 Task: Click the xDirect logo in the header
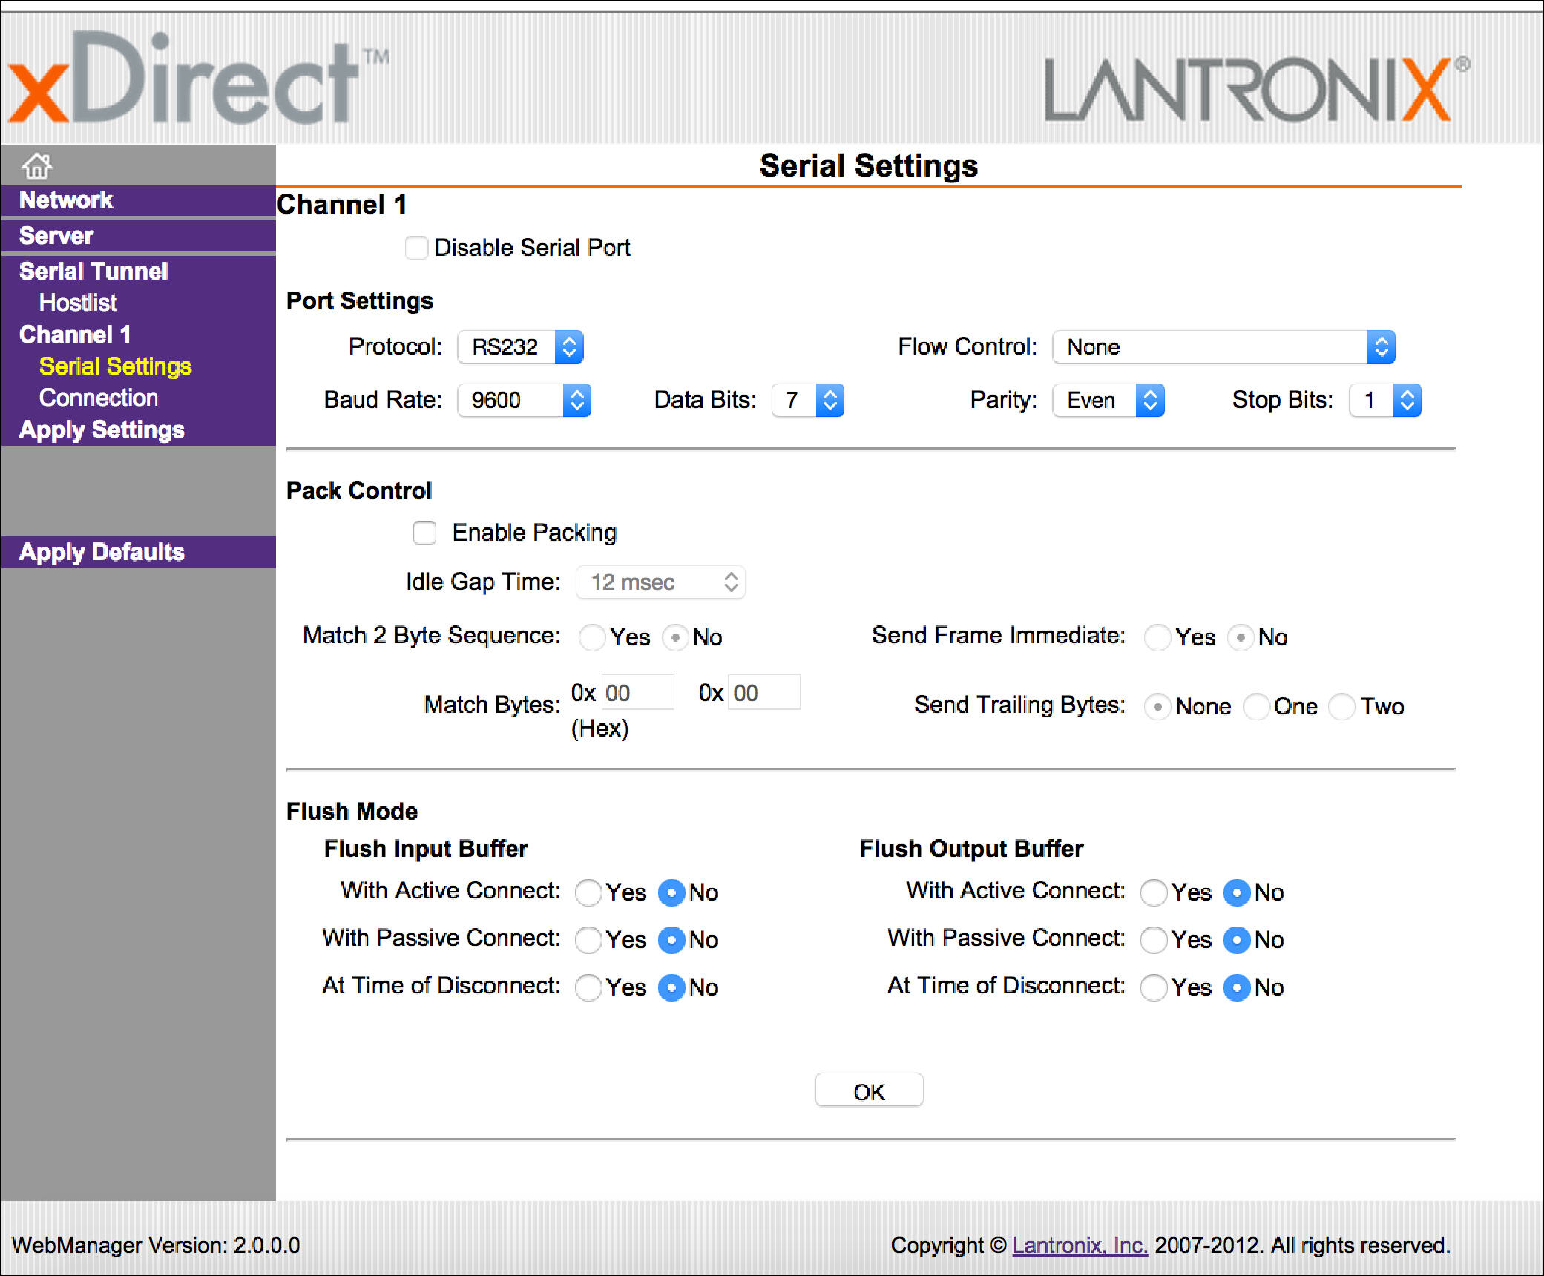198,79
